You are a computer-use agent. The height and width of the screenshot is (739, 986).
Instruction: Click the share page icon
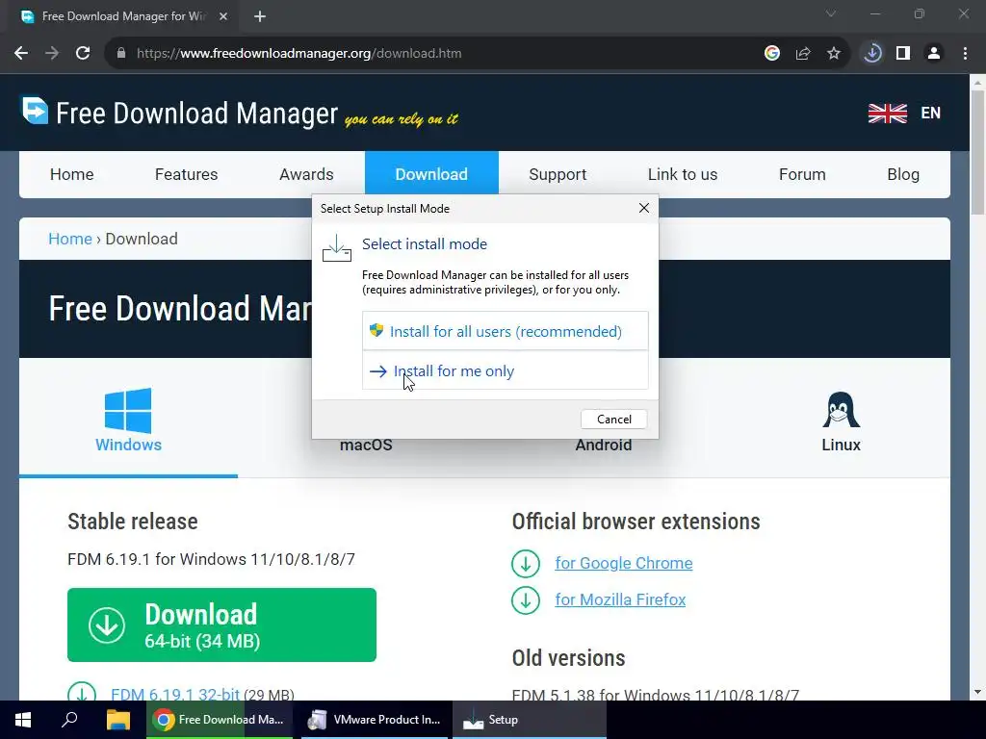[x=803, y=54]
